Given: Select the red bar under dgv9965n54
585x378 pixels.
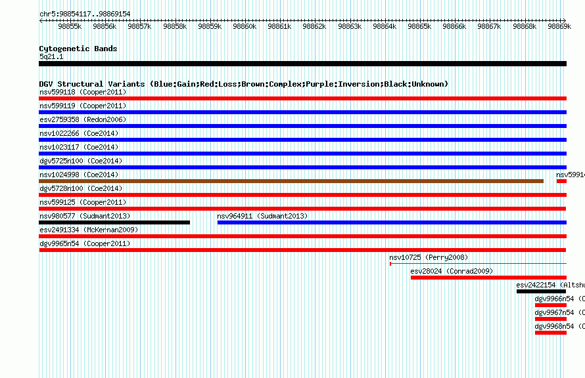Looking at the screenshot, I should 302,250.
